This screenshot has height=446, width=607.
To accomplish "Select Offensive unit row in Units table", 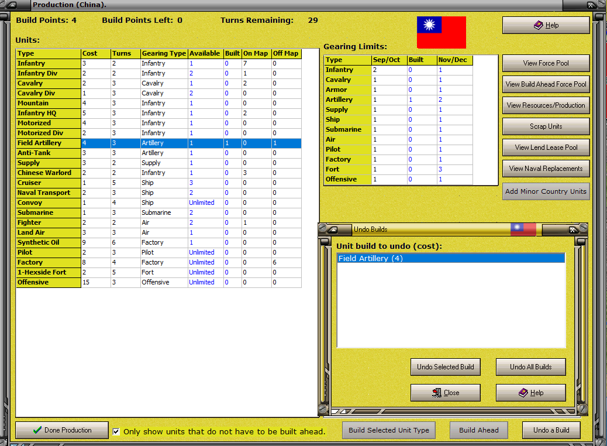I will [x=158, y=282].
